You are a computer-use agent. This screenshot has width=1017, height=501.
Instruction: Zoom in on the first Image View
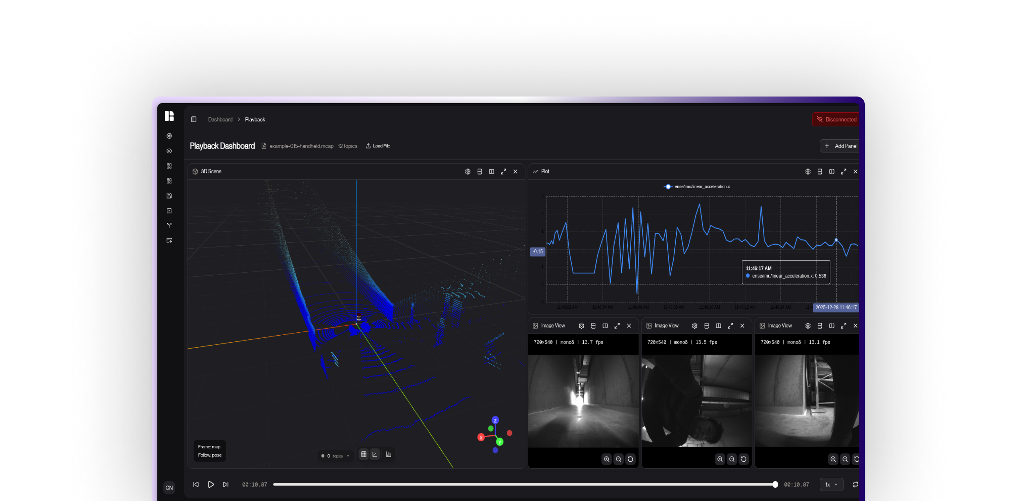[x=607, y=459]
